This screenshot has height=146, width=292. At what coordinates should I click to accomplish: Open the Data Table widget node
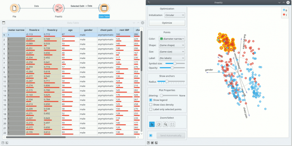(x=103, y=8)
